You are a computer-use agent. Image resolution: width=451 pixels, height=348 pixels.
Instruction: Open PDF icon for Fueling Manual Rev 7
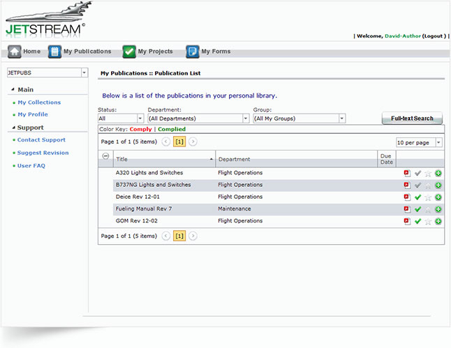tap(407, 209)
